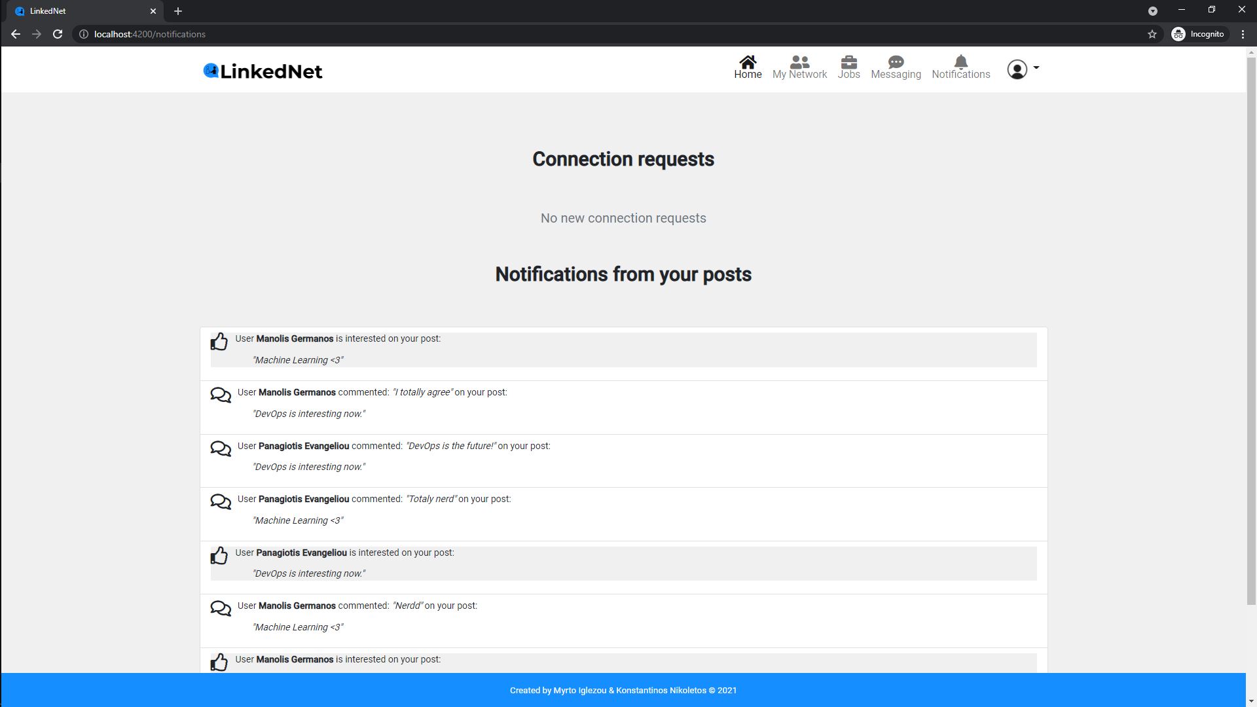Go to the Home nav icon

tap(748, 62)
